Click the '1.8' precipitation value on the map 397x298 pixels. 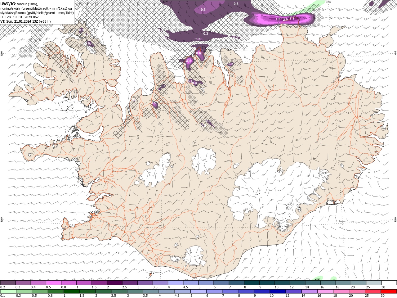[278, 19]
